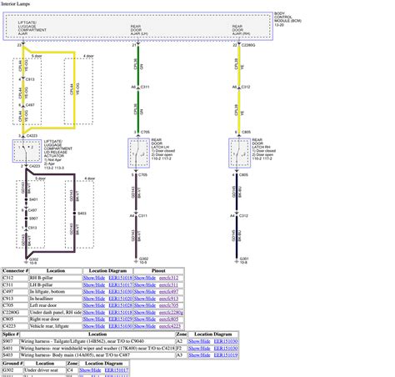Open EER151017 diagram link in G302 row
The height and width of the screenshot is (377, 395).
point(117,370)
